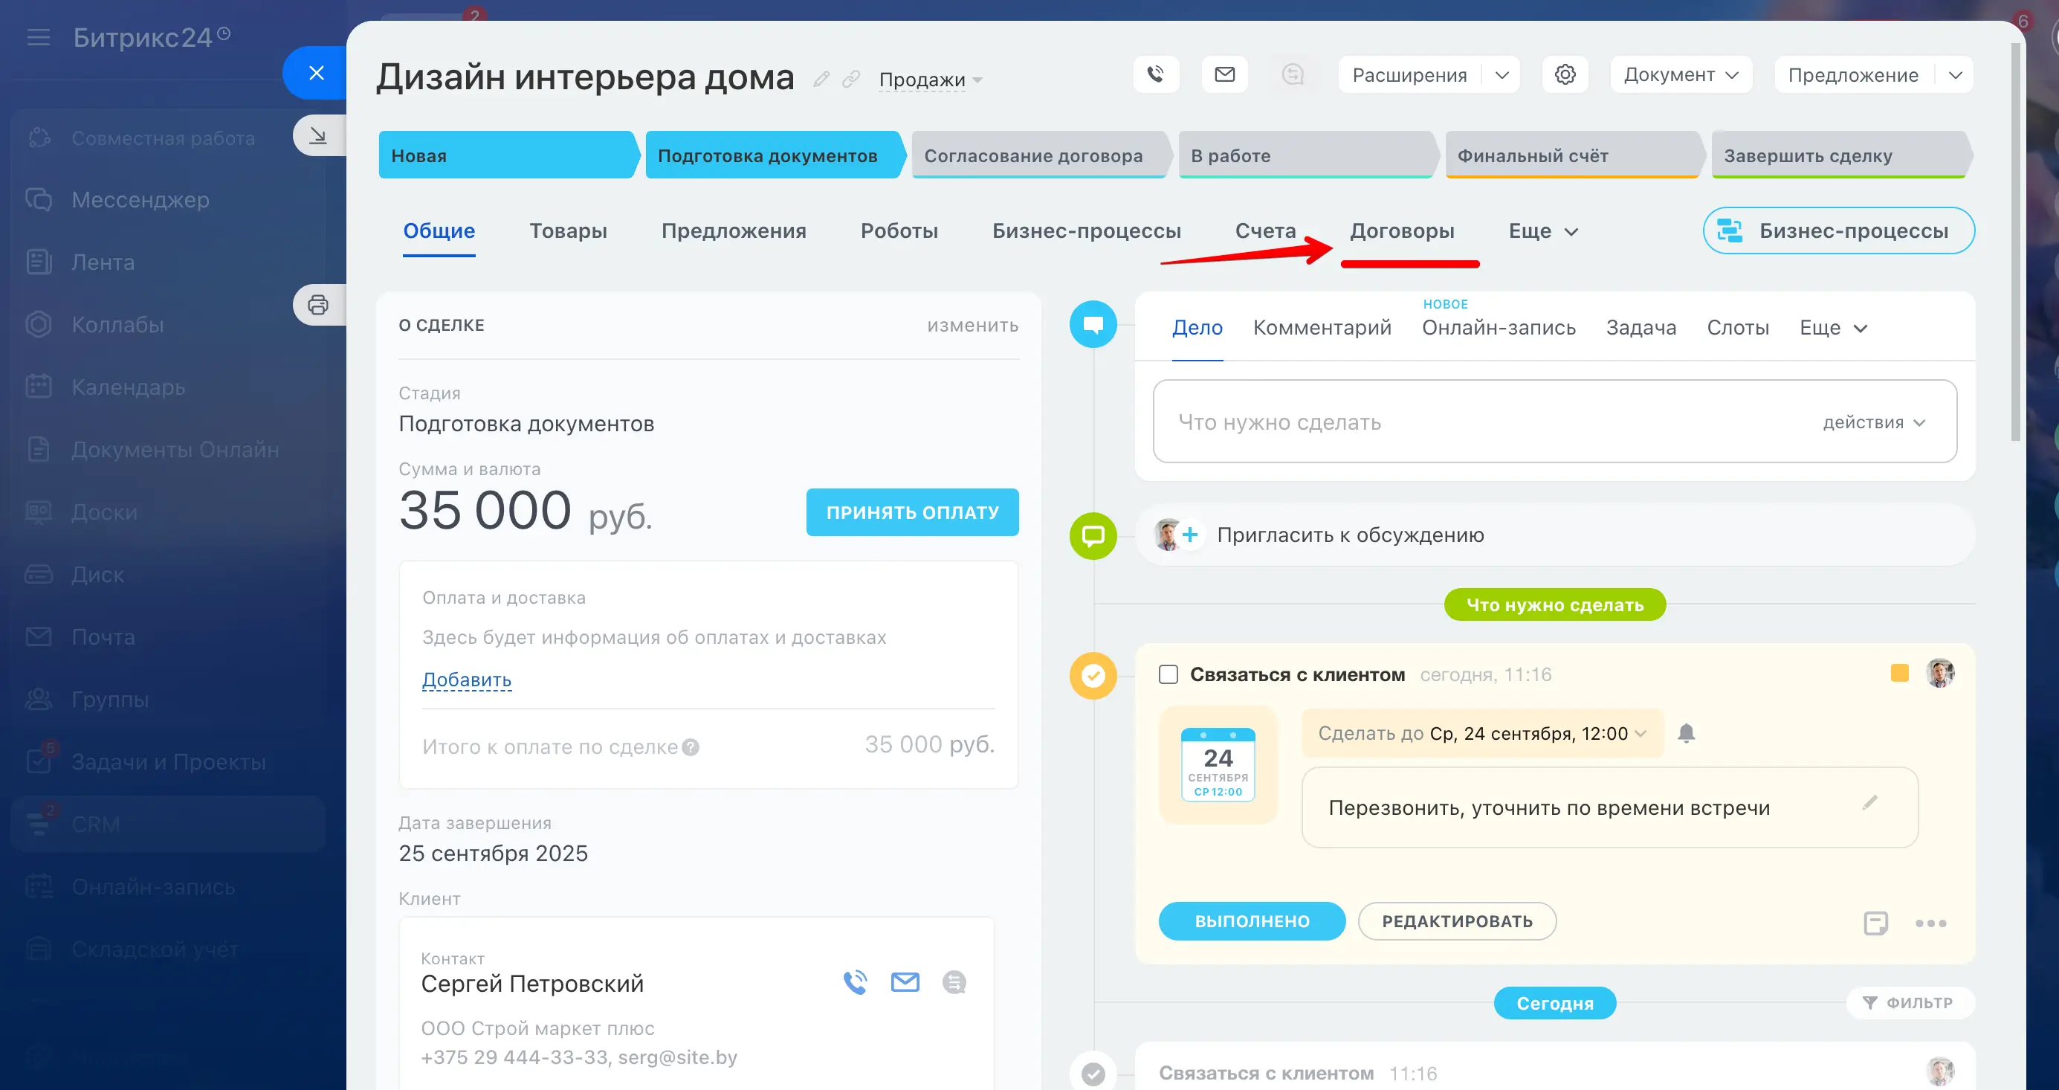Send an email to the contact via the envelope icon
Screen dimensions: 2059x1090
tap(905, 982)
